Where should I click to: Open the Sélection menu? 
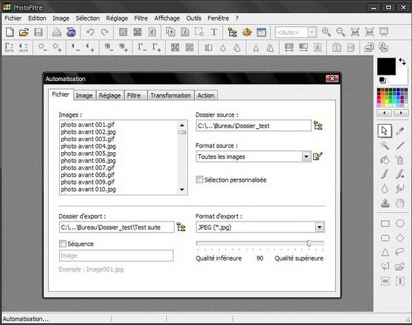click(88, 18)
